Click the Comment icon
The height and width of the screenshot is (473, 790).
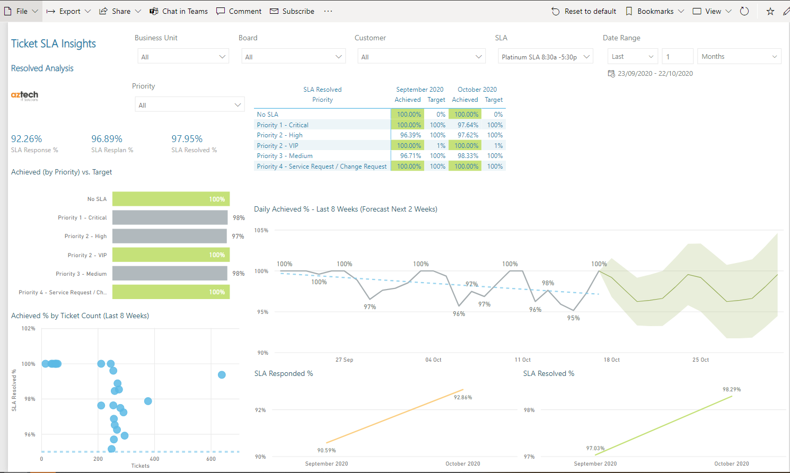(239, 11)
